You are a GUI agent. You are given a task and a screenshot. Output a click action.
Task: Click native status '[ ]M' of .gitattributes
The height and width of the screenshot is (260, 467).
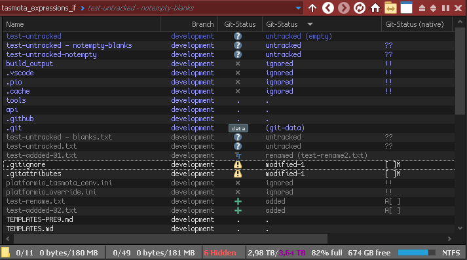[393, 174]
